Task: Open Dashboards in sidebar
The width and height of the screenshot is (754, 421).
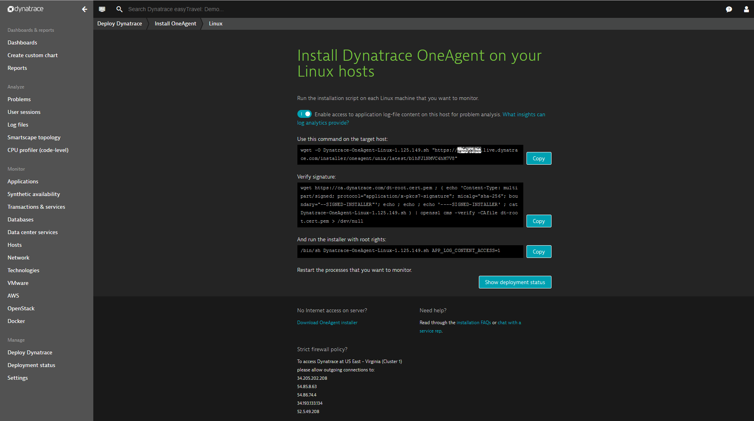Action: (x=22, y=42)
